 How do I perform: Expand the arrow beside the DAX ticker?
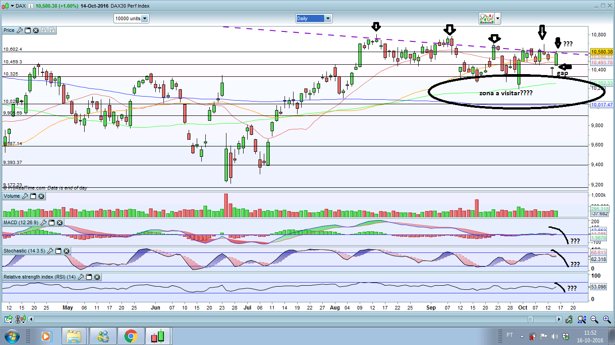pyautogui.click(x=11, y=6)
